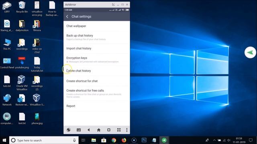Select the Staring_at desktop file

7,26
